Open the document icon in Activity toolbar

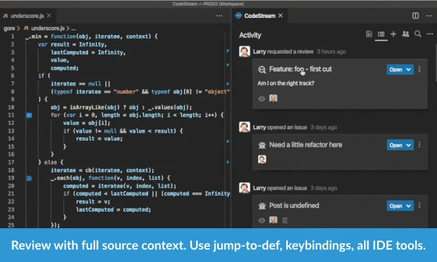369,34
